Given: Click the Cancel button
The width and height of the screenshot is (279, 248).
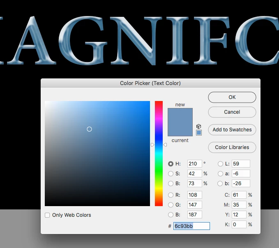Looking at the screenshot, I should 232,112.
